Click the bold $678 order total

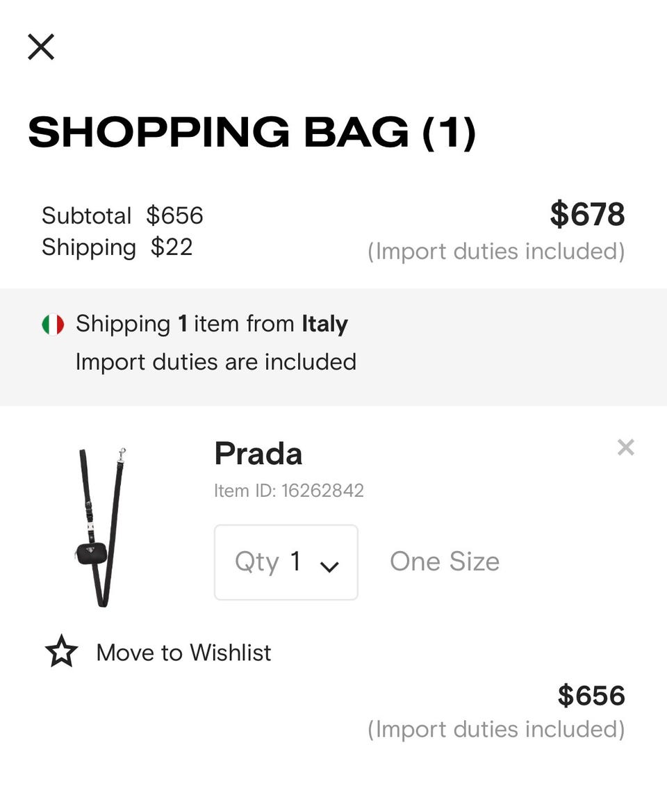pyautogui.click(x=587, y=214)
